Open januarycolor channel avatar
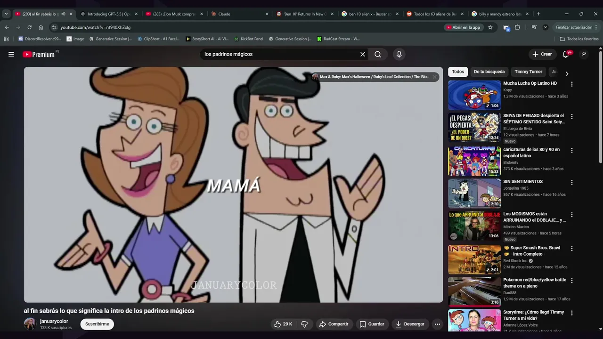 tap(30, 324)
